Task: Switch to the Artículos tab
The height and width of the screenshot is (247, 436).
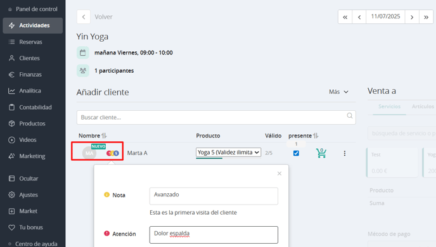Action: point(423,106)
